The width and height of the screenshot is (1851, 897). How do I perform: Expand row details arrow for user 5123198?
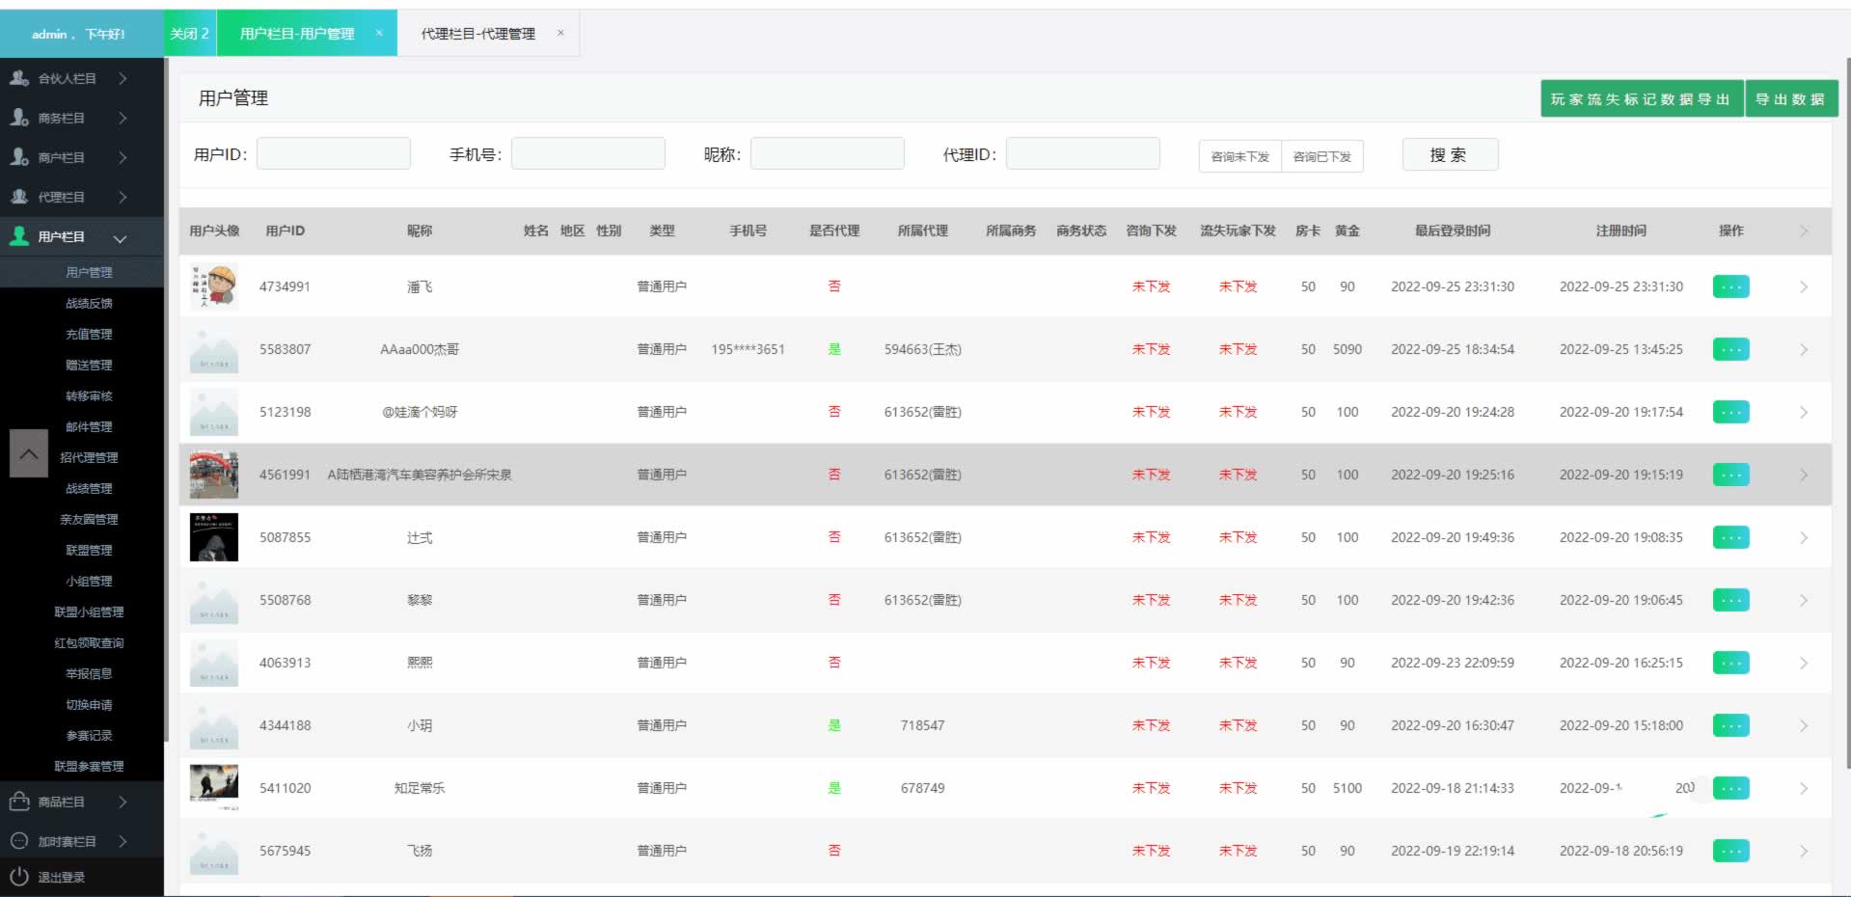point(1803,412)
